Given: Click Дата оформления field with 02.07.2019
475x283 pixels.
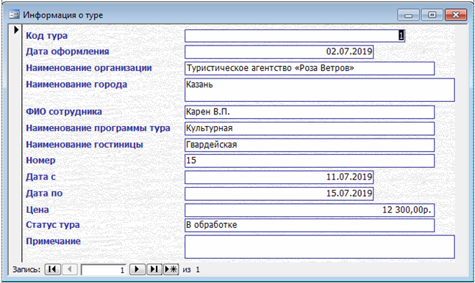Looking at the screenshot, I should click(279, 51).
